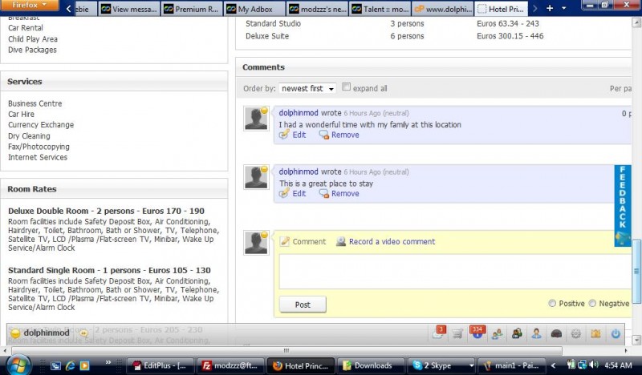Click dolphinmod link on first comment
642x375 pixels.
point(299,113)
